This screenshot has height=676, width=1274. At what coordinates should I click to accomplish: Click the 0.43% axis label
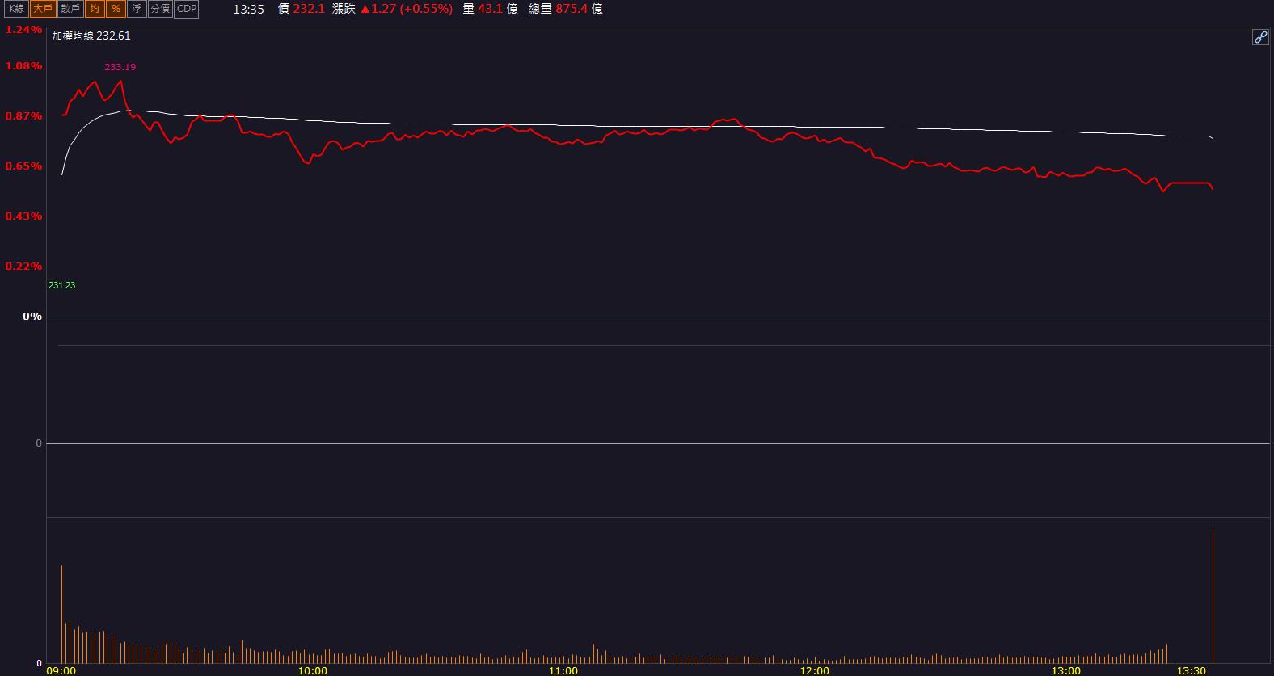pyautogui.click(x=23, y=216)
